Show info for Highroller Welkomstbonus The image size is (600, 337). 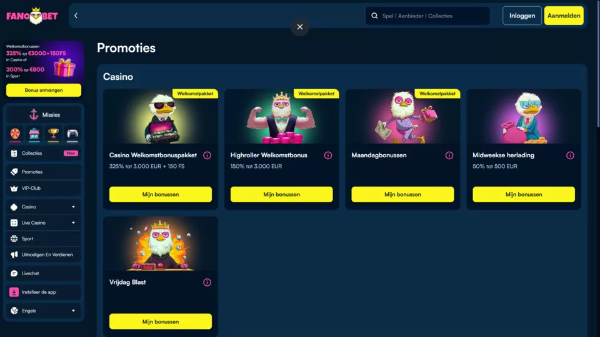pyautogui.click(x=328, y=155)
